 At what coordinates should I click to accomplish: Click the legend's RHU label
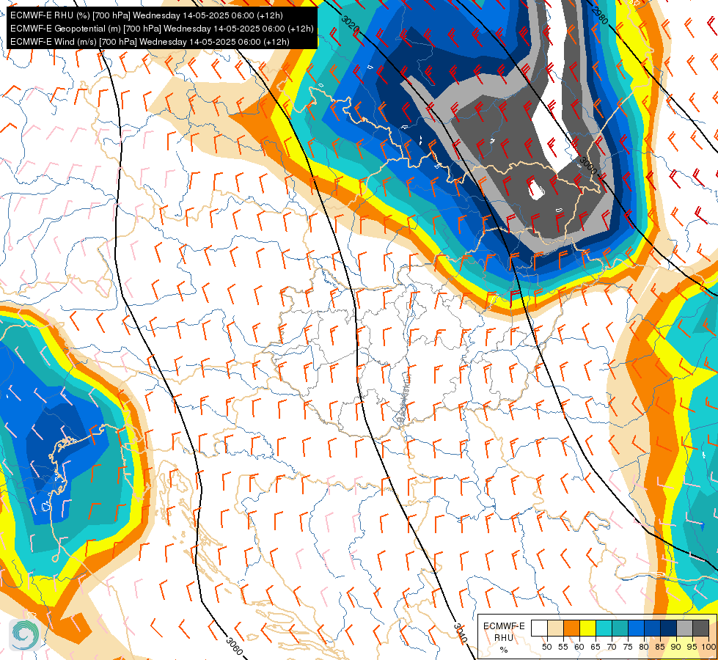(504, 637)
